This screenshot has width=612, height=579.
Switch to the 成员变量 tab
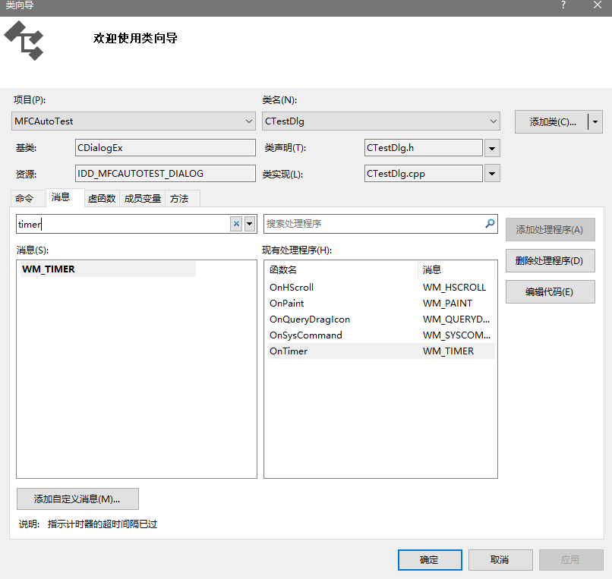tap(141, 198)
